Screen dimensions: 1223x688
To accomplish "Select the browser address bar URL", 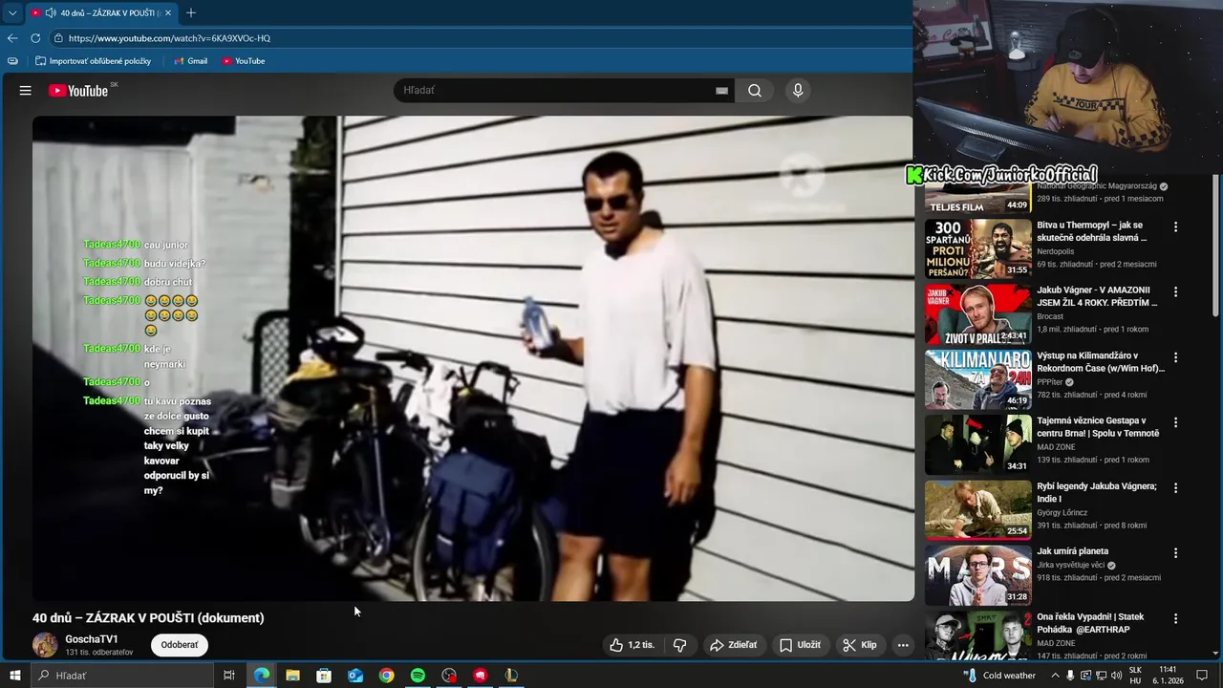I will coord(169,38).
